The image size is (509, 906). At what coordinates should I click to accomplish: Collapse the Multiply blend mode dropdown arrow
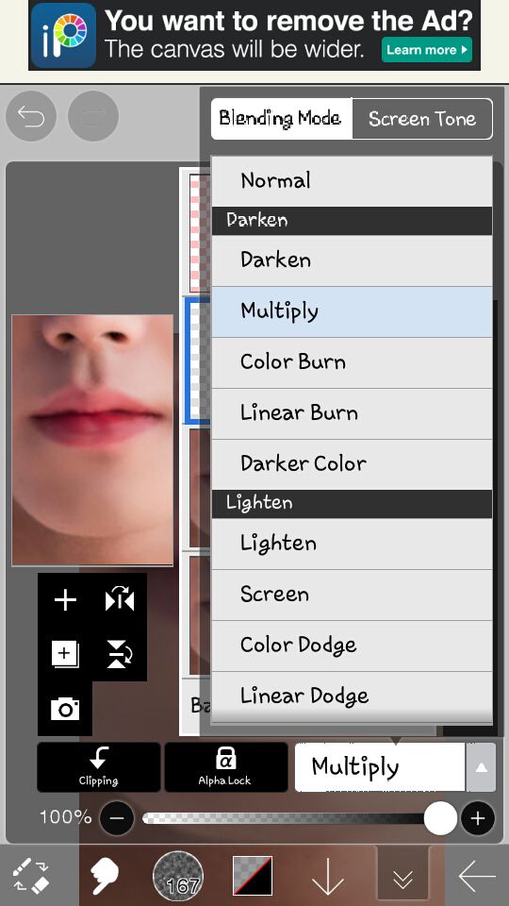coord(481,767)
